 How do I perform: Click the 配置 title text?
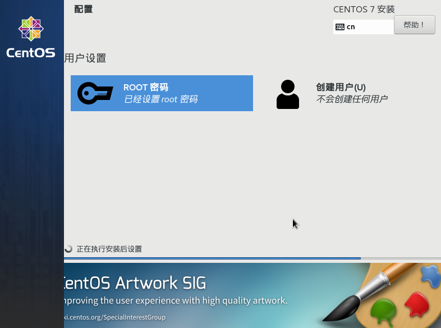83,9
